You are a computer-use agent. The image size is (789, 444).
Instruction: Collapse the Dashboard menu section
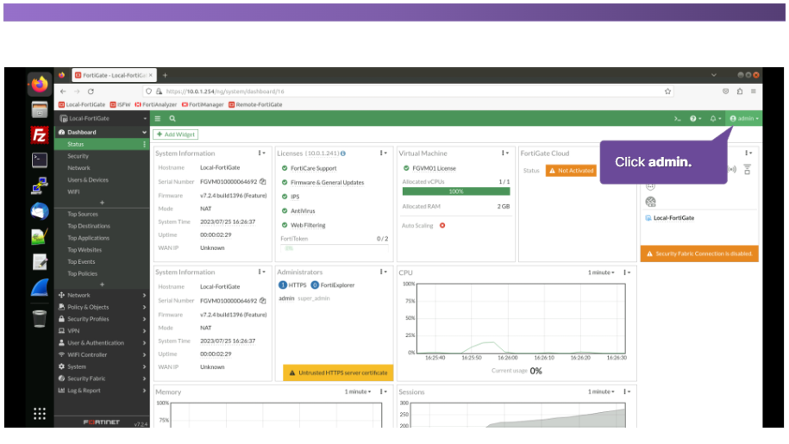102,132
